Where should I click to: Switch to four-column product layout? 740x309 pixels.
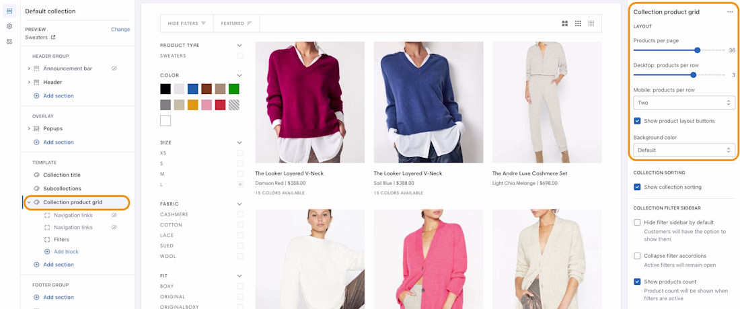click(x=591, y=24)
